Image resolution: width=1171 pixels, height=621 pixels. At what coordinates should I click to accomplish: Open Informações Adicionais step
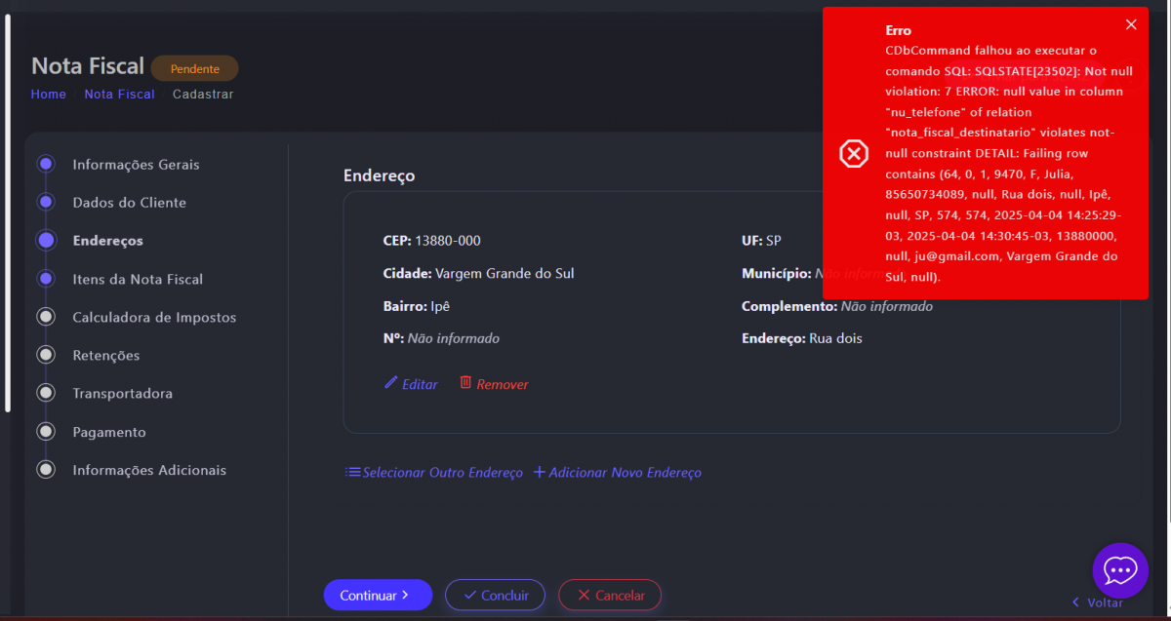(148, 470)
